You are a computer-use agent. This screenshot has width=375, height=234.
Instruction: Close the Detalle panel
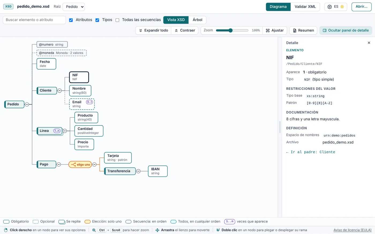(369, 43)
